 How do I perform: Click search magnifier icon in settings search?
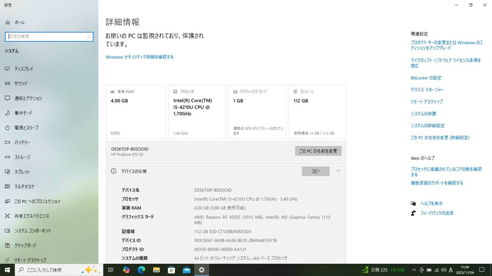tap(89, 36)
